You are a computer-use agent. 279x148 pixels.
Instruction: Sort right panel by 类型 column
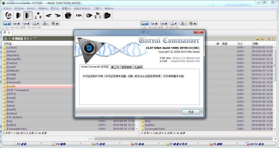224,43
